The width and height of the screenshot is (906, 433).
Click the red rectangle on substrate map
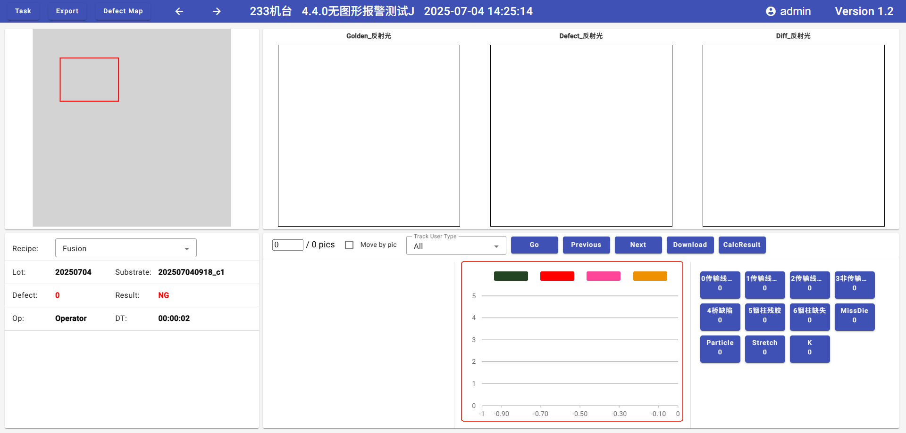(x=89, y=80)
